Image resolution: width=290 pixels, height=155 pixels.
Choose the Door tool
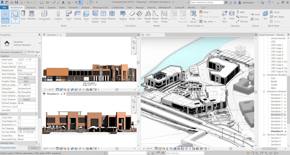coord(23,15)
